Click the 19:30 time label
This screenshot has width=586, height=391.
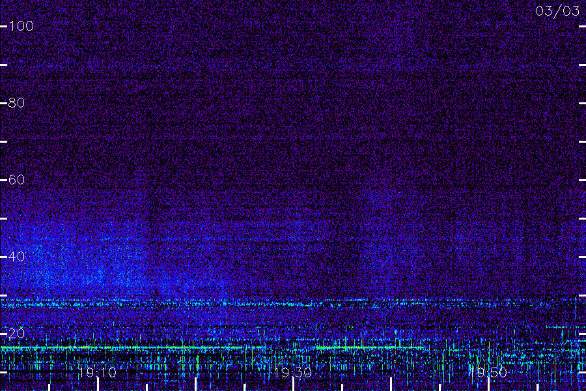point(292,373)
